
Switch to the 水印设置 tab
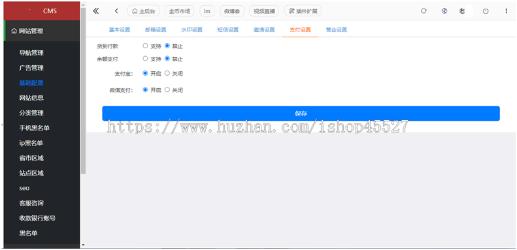point(192,29)
